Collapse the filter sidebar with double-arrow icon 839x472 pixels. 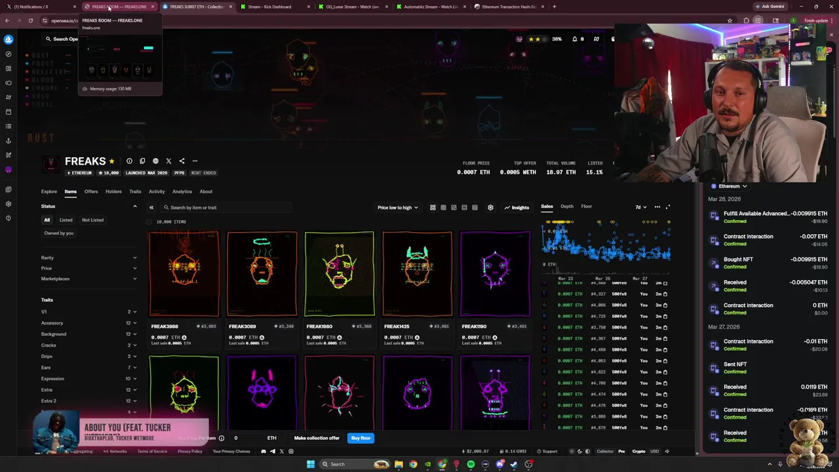click(x=151, y=208)
